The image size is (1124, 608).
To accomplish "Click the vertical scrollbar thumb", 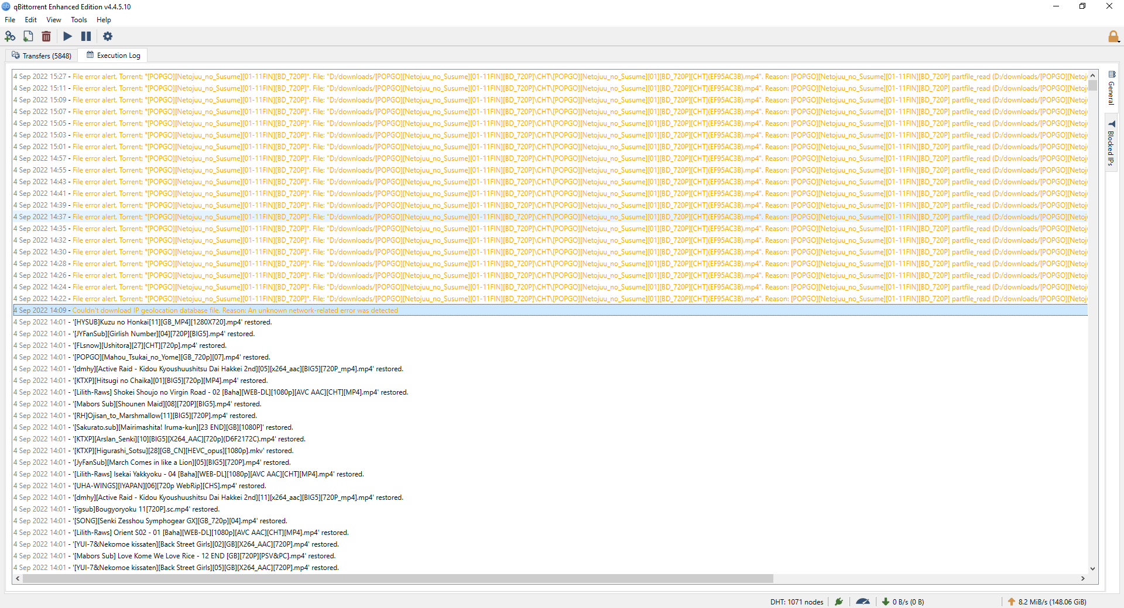I will pos(1092,85).
